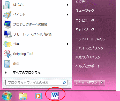Open 既定のプログラム
The width and height of the screenshot is (120, 101).
[88, 57]
